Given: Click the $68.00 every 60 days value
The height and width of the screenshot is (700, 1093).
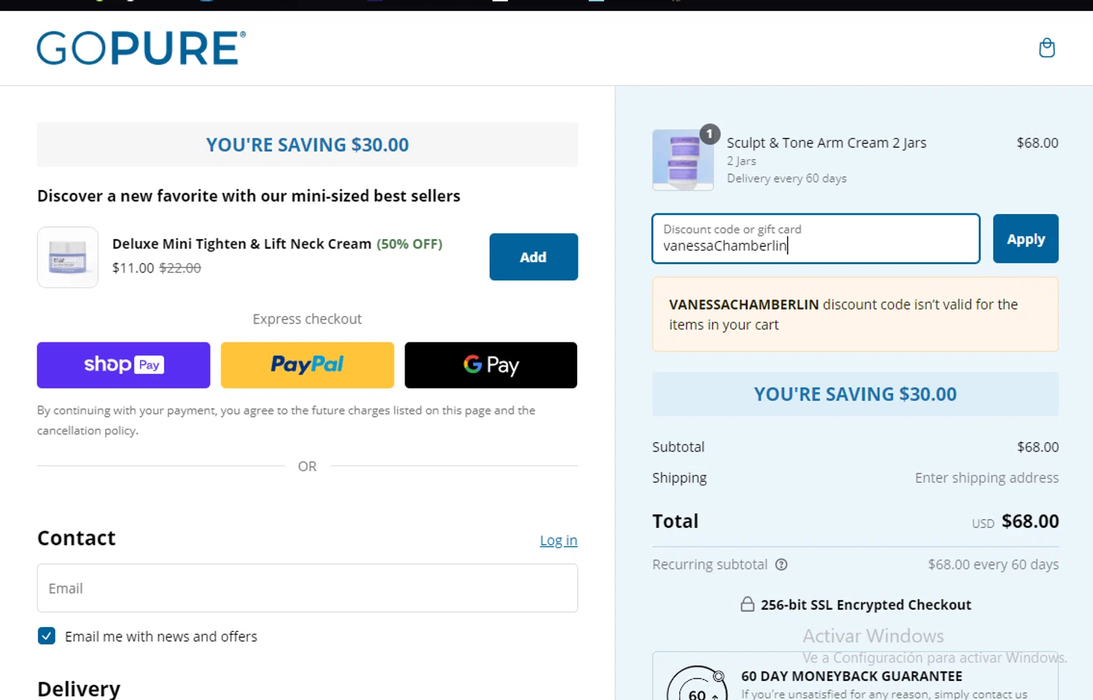Looking at the screenshot, I should tap(993, 565).
